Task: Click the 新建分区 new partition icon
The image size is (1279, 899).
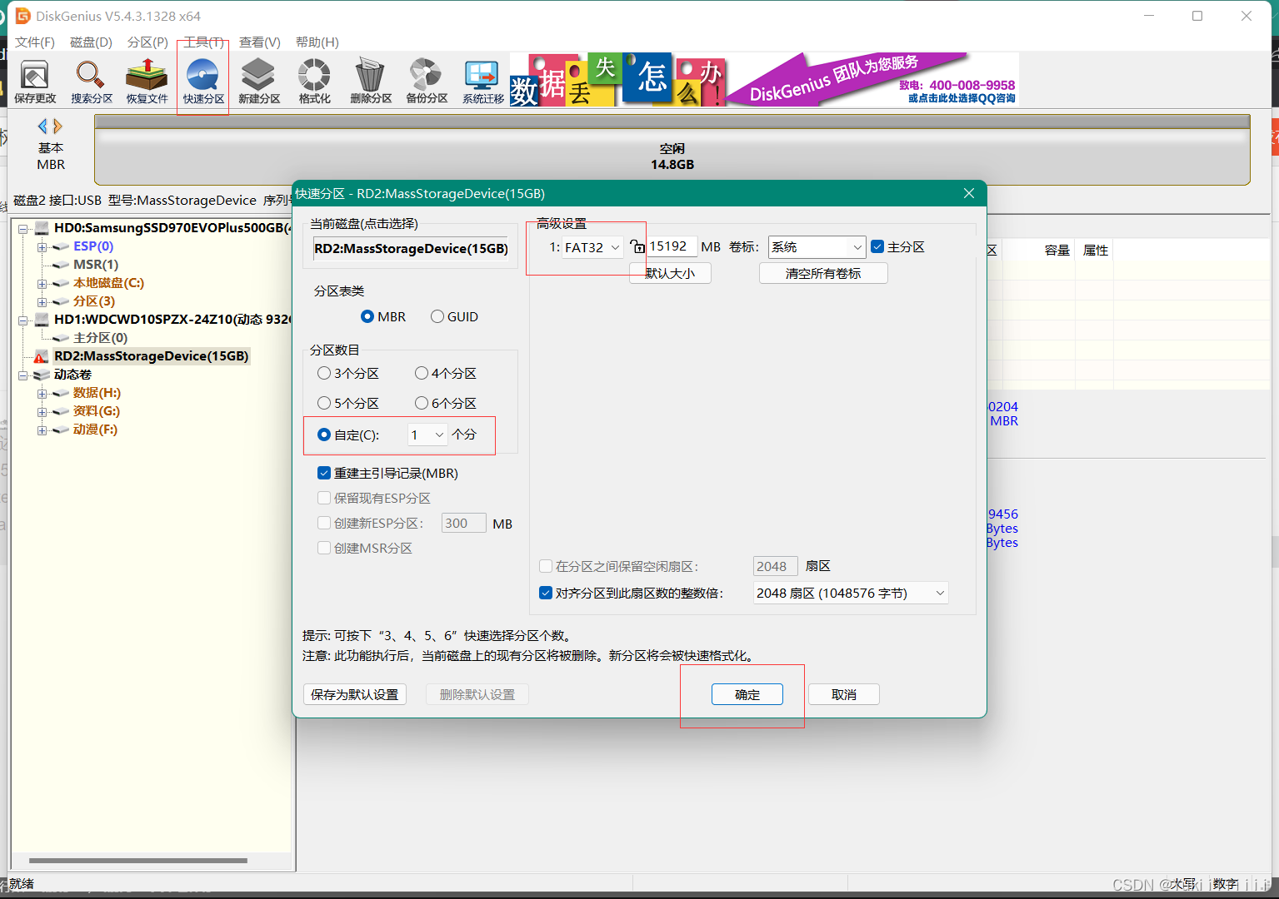Action: pyautogui.click(x=259, y=82)
